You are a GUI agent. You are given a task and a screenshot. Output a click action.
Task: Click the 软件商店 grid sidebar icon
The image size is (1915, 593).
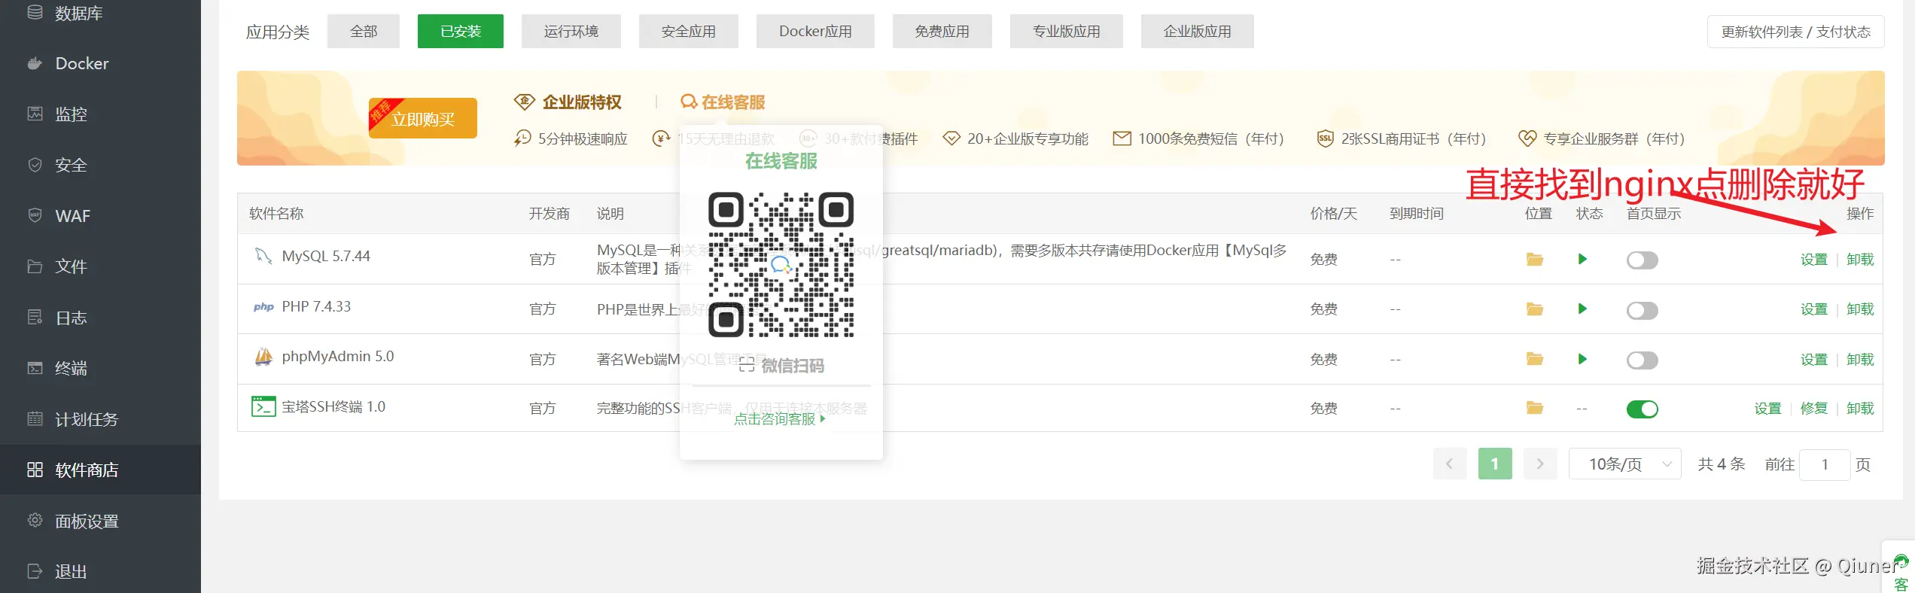[x=35, y=470]
